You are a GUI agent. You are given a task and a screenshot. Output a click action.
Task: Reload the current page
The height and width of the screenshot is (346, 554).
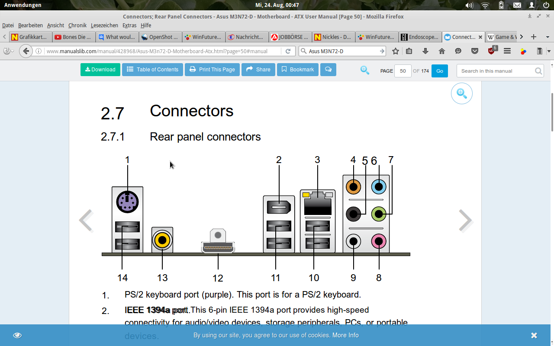click(x=288, y=51)
